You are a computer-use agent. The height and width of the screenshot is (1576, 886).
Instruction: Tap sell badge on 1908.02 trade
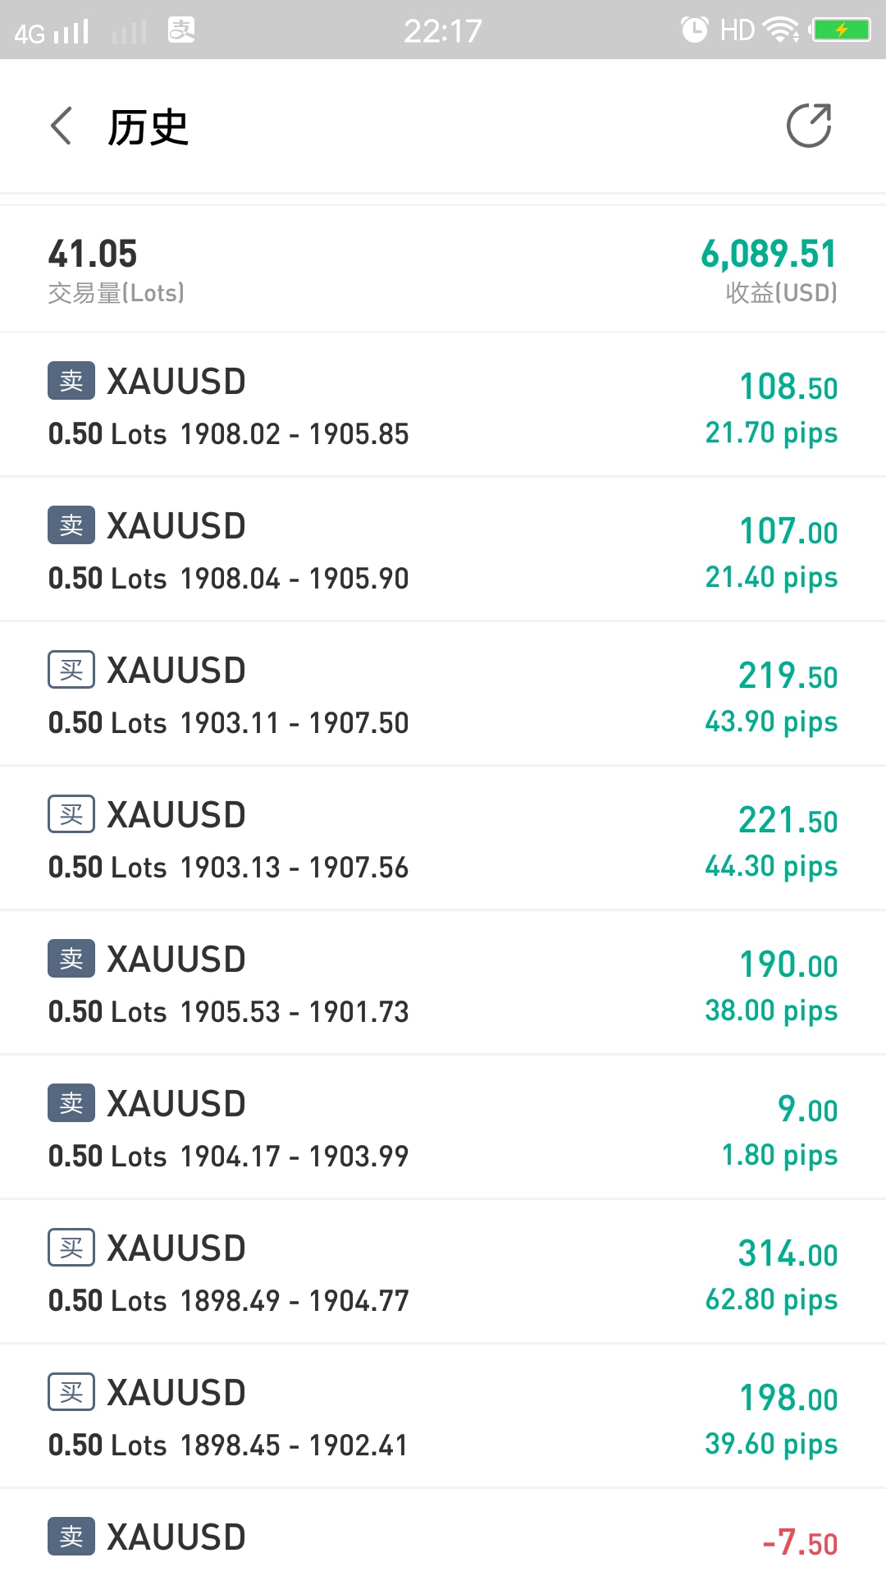pyautogui.click(x=71, y=381)
